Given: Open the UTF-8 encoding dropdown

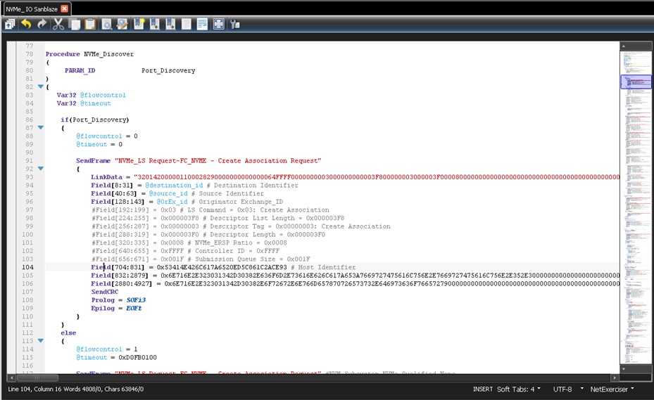Looking at the screenshot, I should (x=567, y=389).
